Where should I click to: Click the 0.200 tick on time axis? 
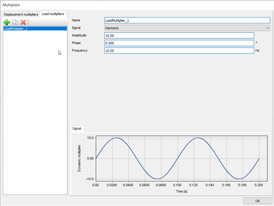pos(259,185)
